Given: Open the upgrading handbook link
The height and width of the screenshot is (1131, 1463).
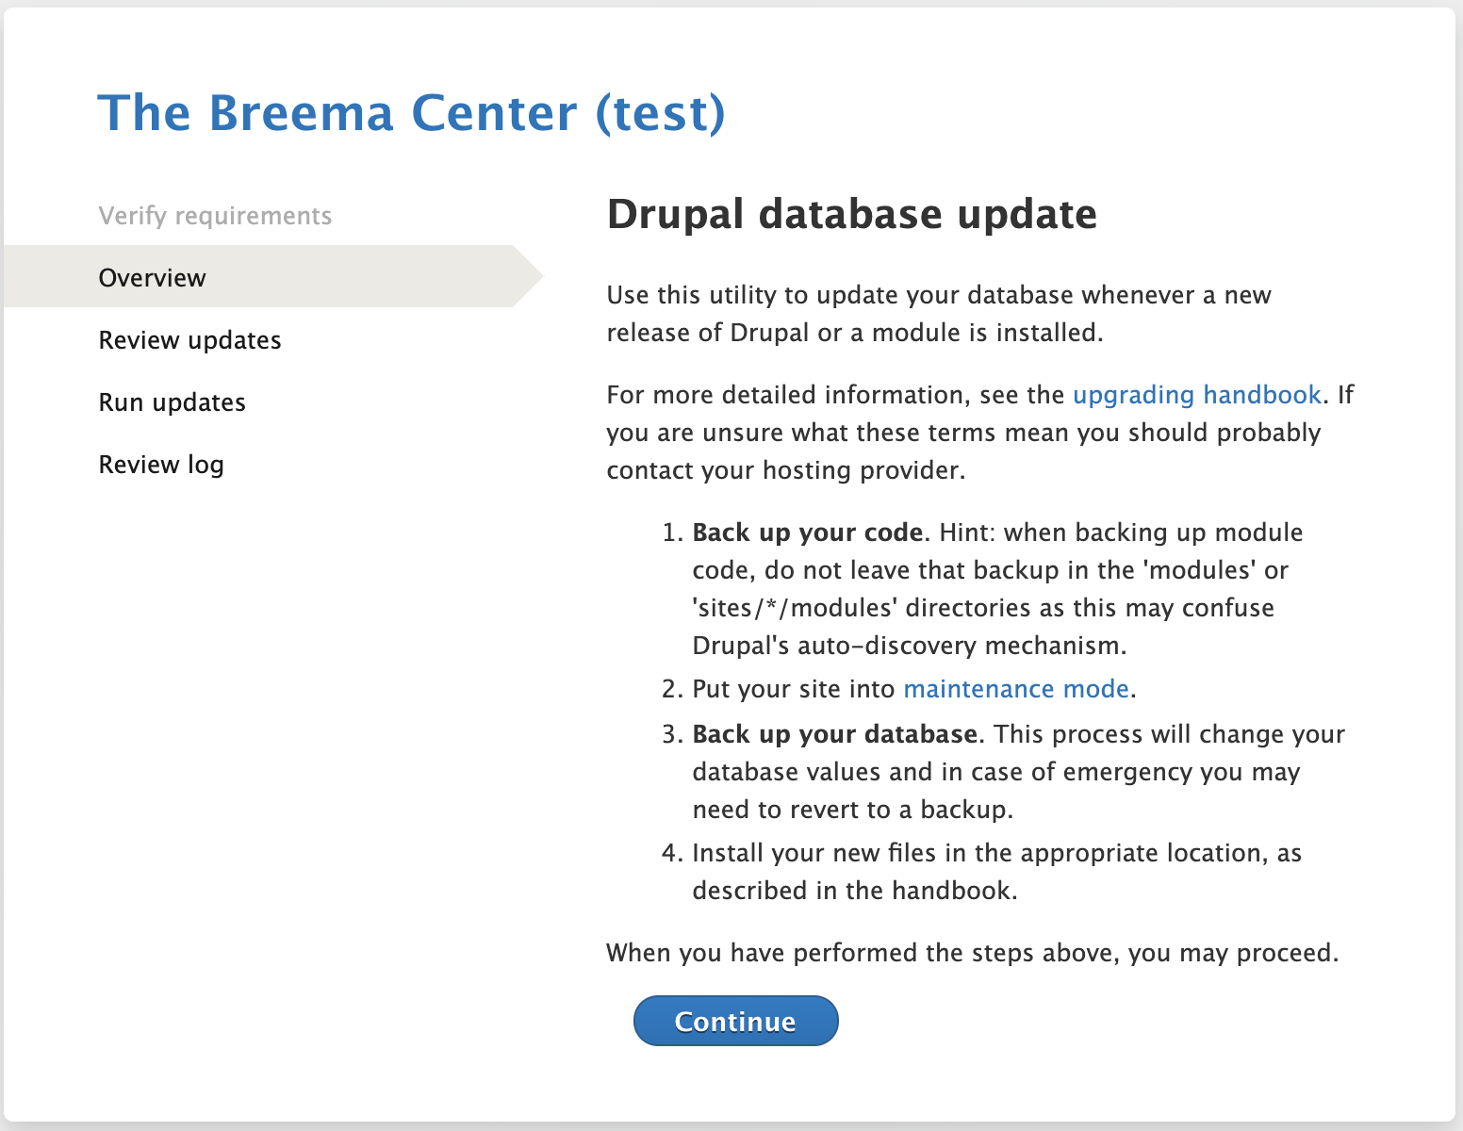Looking at the screenshot, I should pos(1196,395).
